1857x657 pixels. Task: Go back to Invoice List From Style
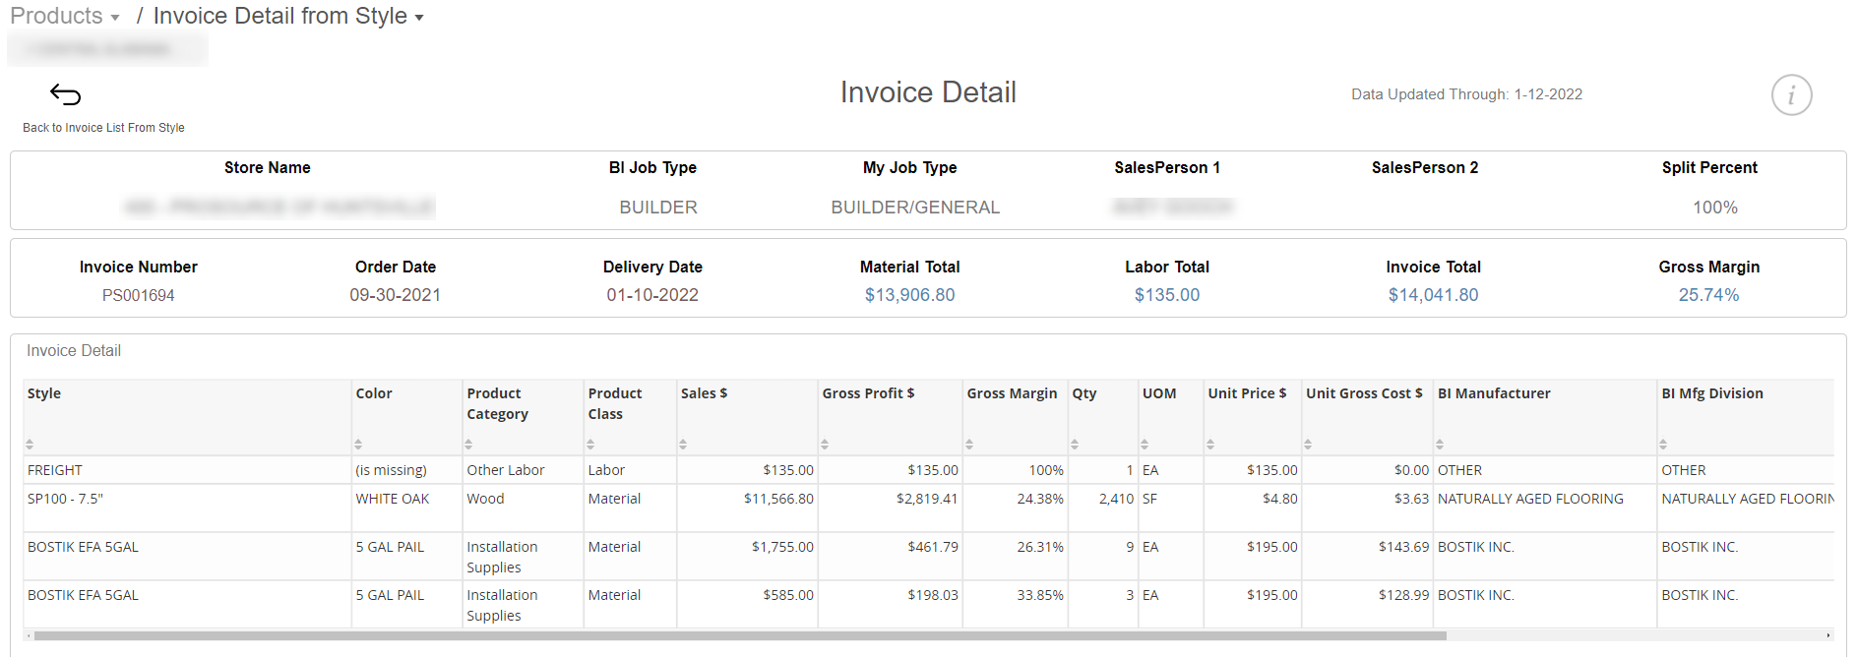coord(103,128)
